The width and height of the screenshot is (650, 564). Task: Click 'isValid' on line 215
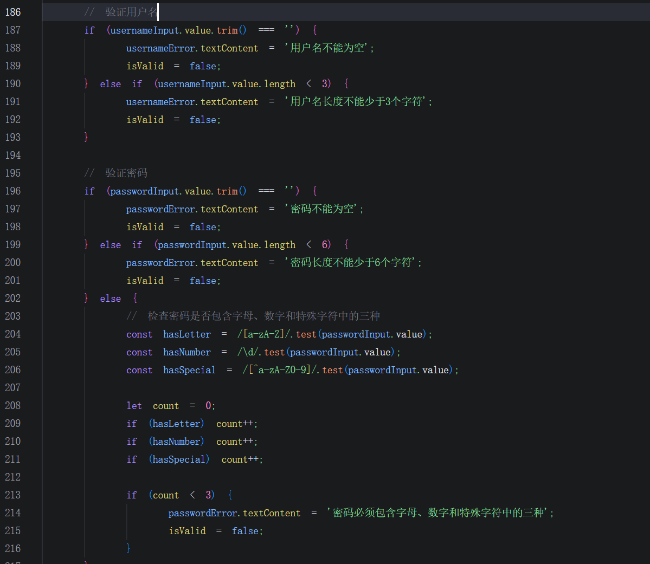point(187,531)
